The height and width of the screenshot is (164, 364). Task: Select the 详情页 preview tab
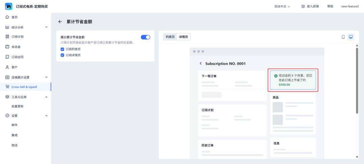(183, 37)
